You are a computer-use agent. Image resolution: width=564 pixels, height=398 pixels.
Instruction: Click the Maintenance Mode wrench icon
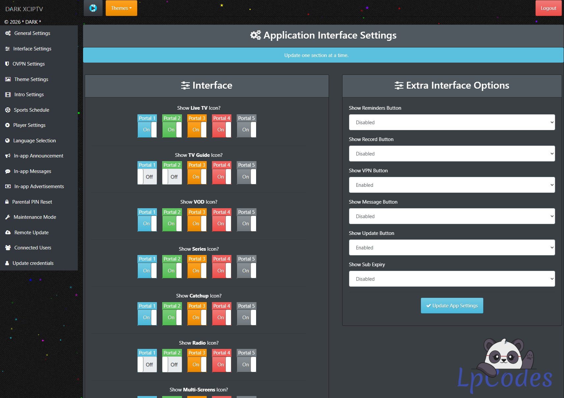[x=8, y=217]
